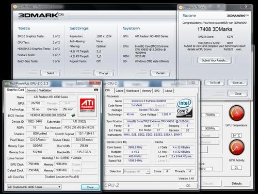This screenshot has width=258, height=194.
Task: Click the Intel Core 2 logo in CPU-Z
Action: click(184, 108)
